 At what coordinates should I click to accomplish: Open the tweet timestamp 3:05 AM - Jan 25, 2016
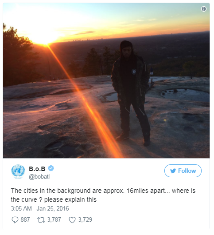click(x=40, y=208)
